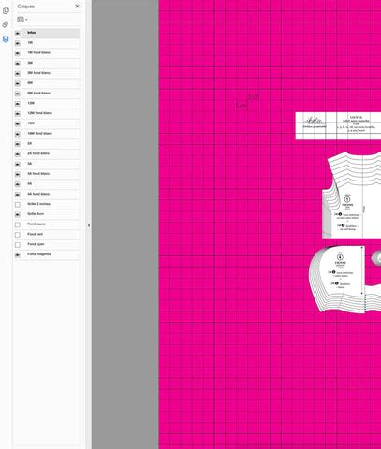Collapse the side panel with the arrow handle
381x449 pixels.
89,225
